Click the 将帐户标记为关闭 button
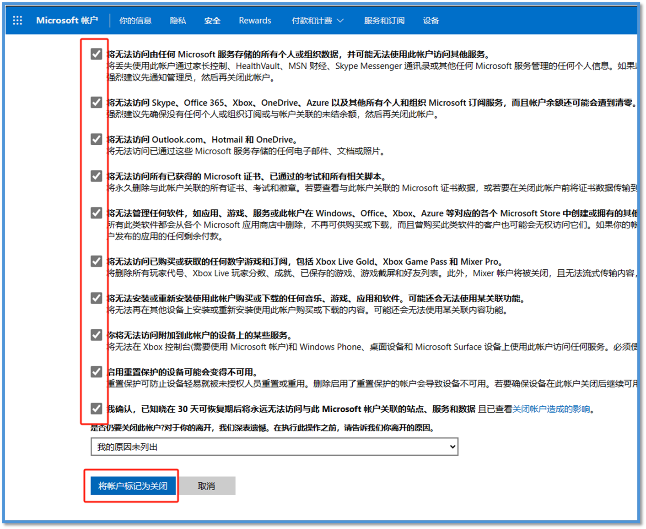Screen dimensions: 646x529 click(133, 486)
